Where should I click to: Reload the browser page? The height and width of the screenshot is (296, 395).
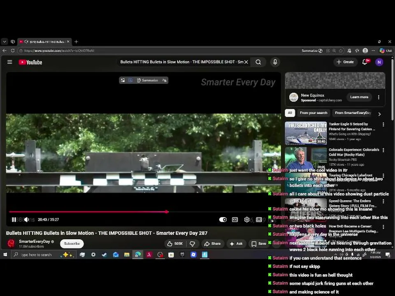(x=13, y=51)
